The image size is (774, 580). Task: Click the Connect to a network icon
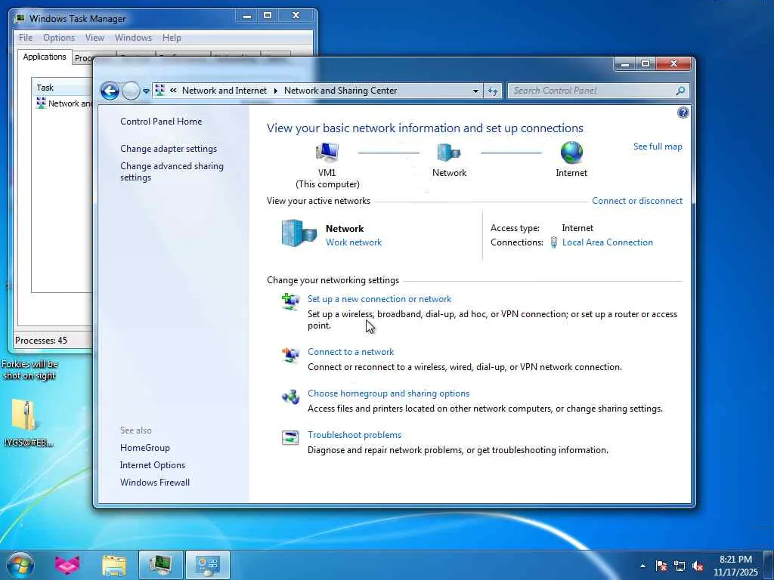290,355
